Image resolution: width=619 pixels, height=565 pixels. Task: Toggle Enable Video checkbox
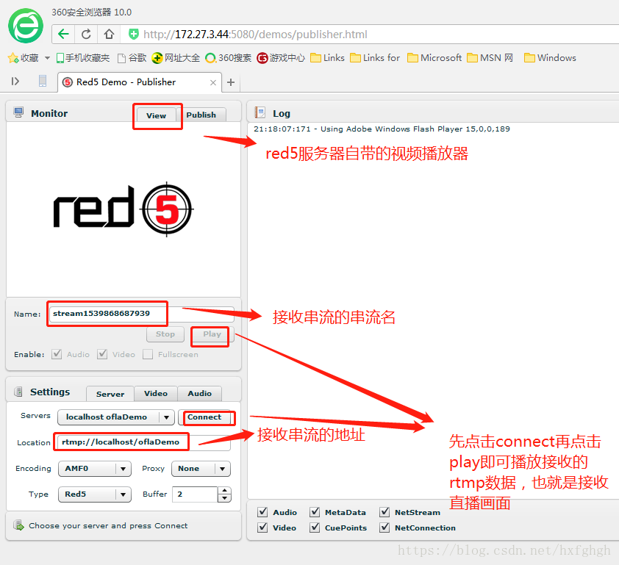[x=103, y=354]
